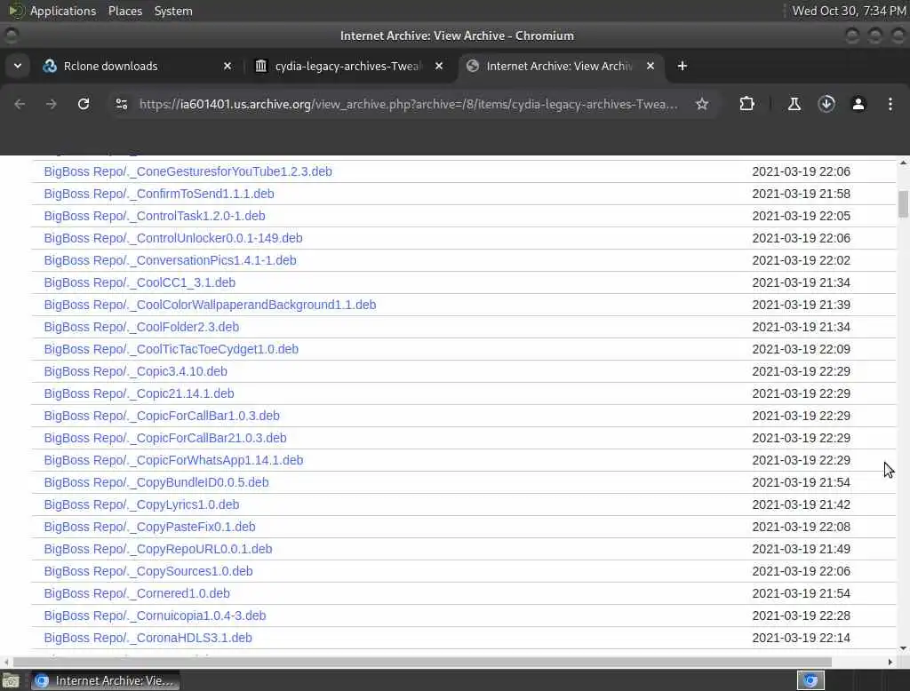Open CoolColorWallpaperandBackground1.1.deb link

tap(210, 305)
